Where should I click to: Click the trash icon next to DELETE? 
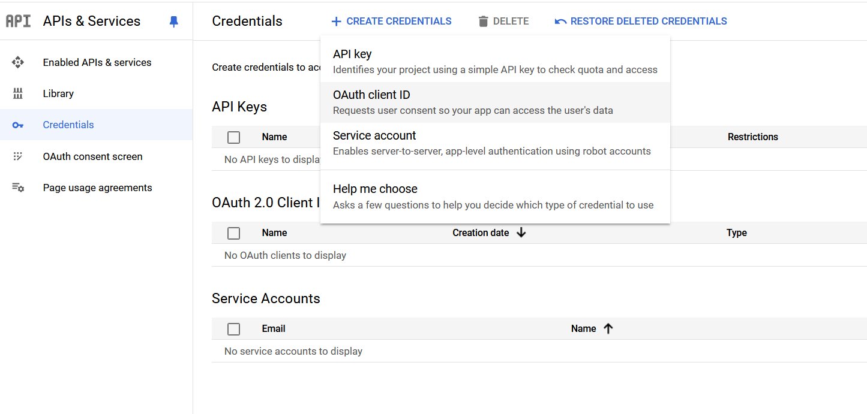click(483, 22)
